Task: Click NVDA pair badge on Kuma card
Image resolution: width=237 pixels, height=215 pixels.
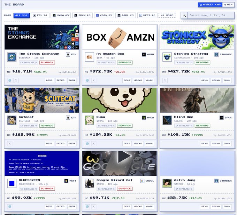Action: coord(148,118)
